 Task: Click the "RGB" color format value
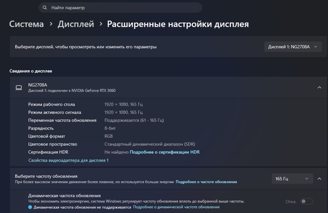[109, 136]
